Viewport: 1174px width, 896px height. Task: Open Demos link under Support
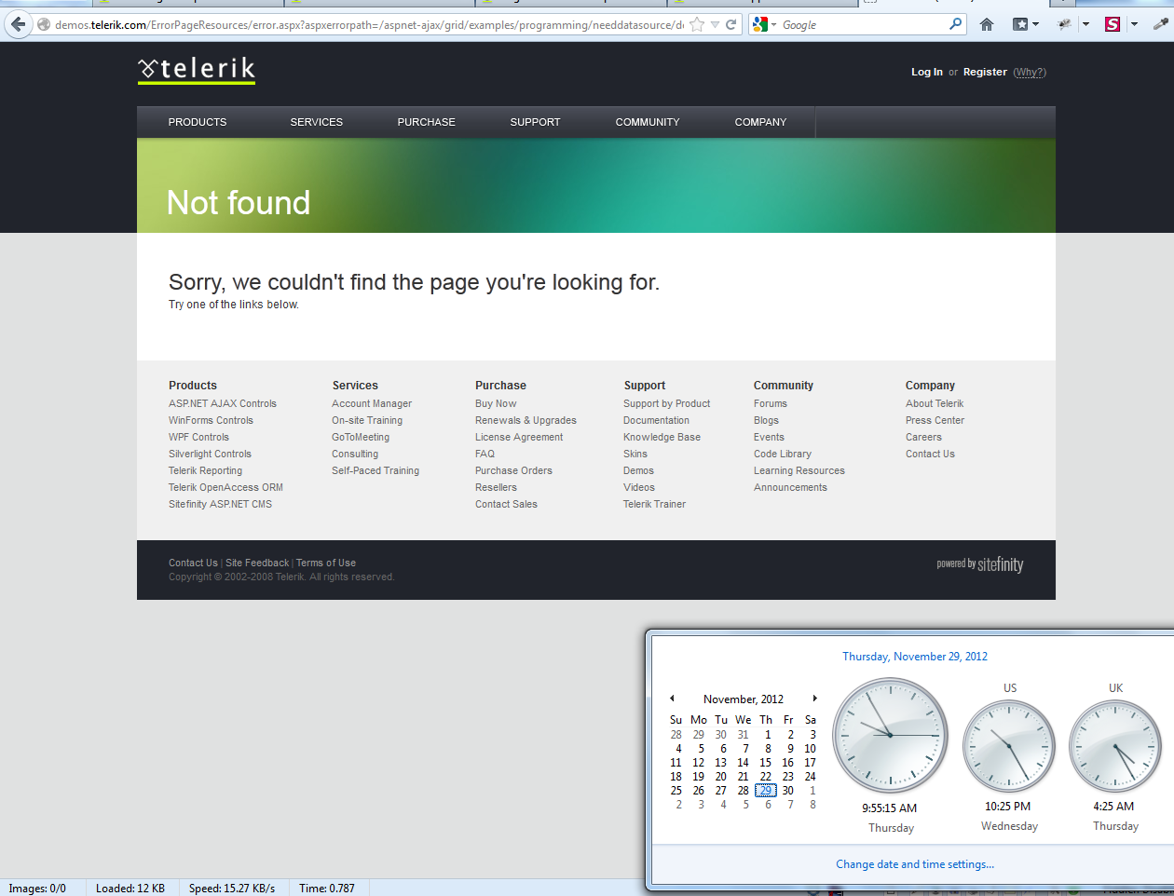638,470
